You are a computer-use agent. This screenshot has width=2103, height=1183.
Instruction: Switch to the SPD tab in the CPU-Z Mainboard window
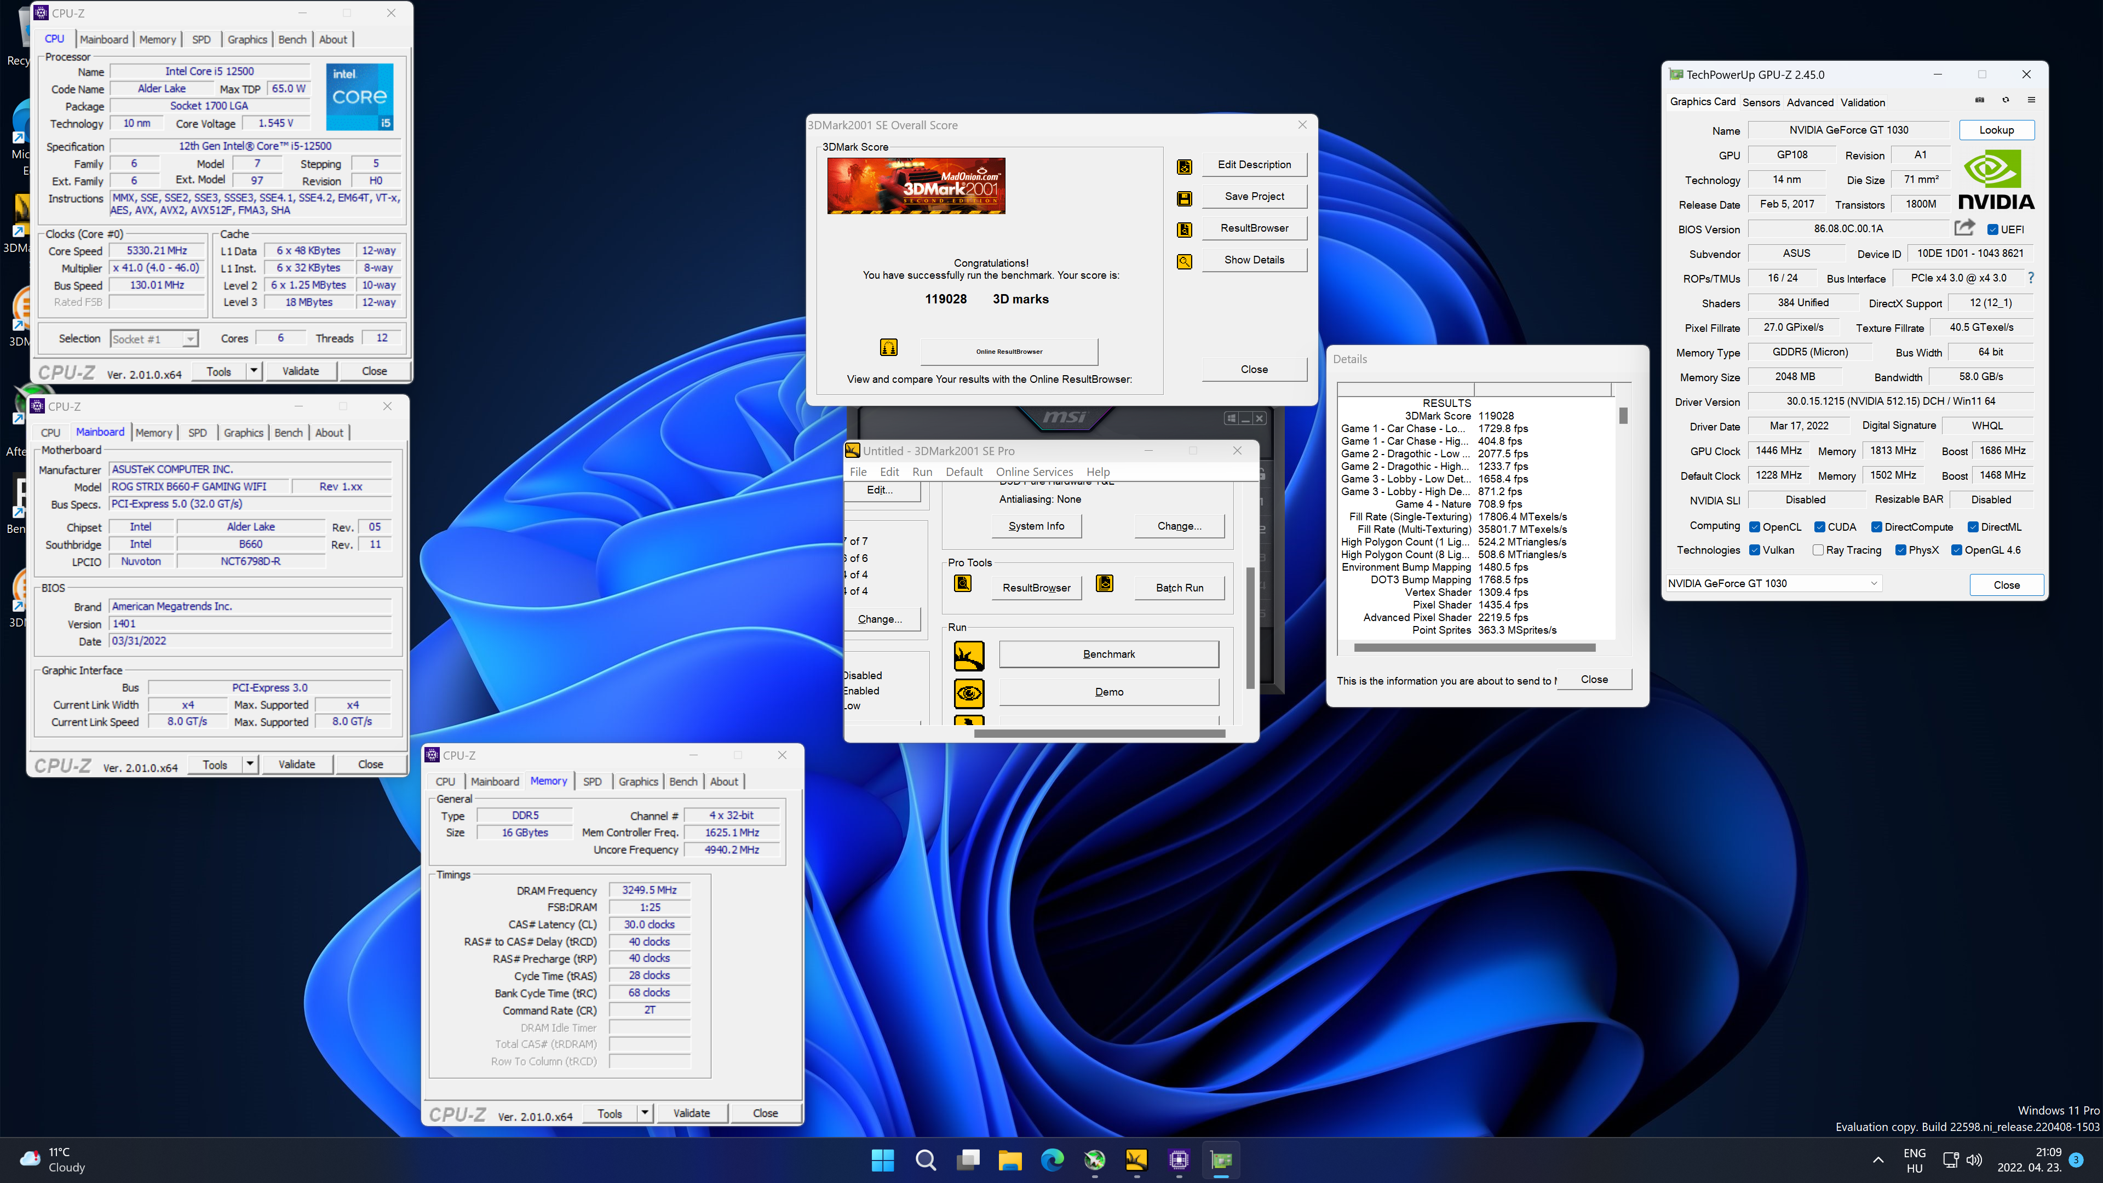pyautogui.click(x=198, y=433)
